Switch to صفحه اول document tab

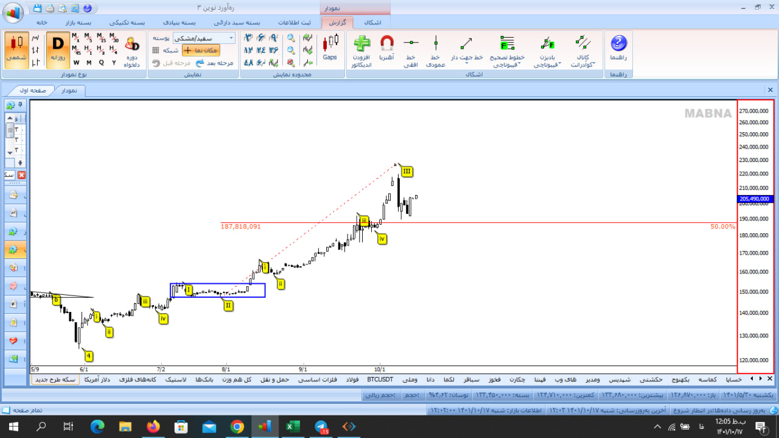pos(33,90)
